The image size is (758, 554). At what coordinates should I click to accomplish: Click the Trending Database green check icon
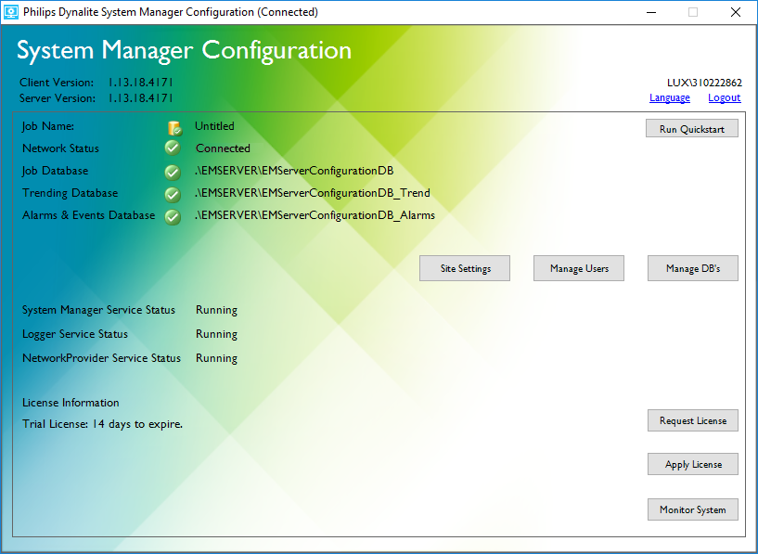172,195
